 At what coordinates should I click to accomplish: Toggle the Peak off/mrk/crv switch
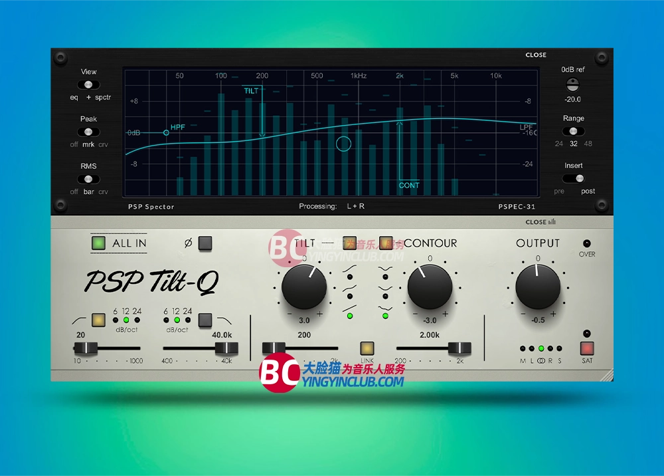point(88,132)
